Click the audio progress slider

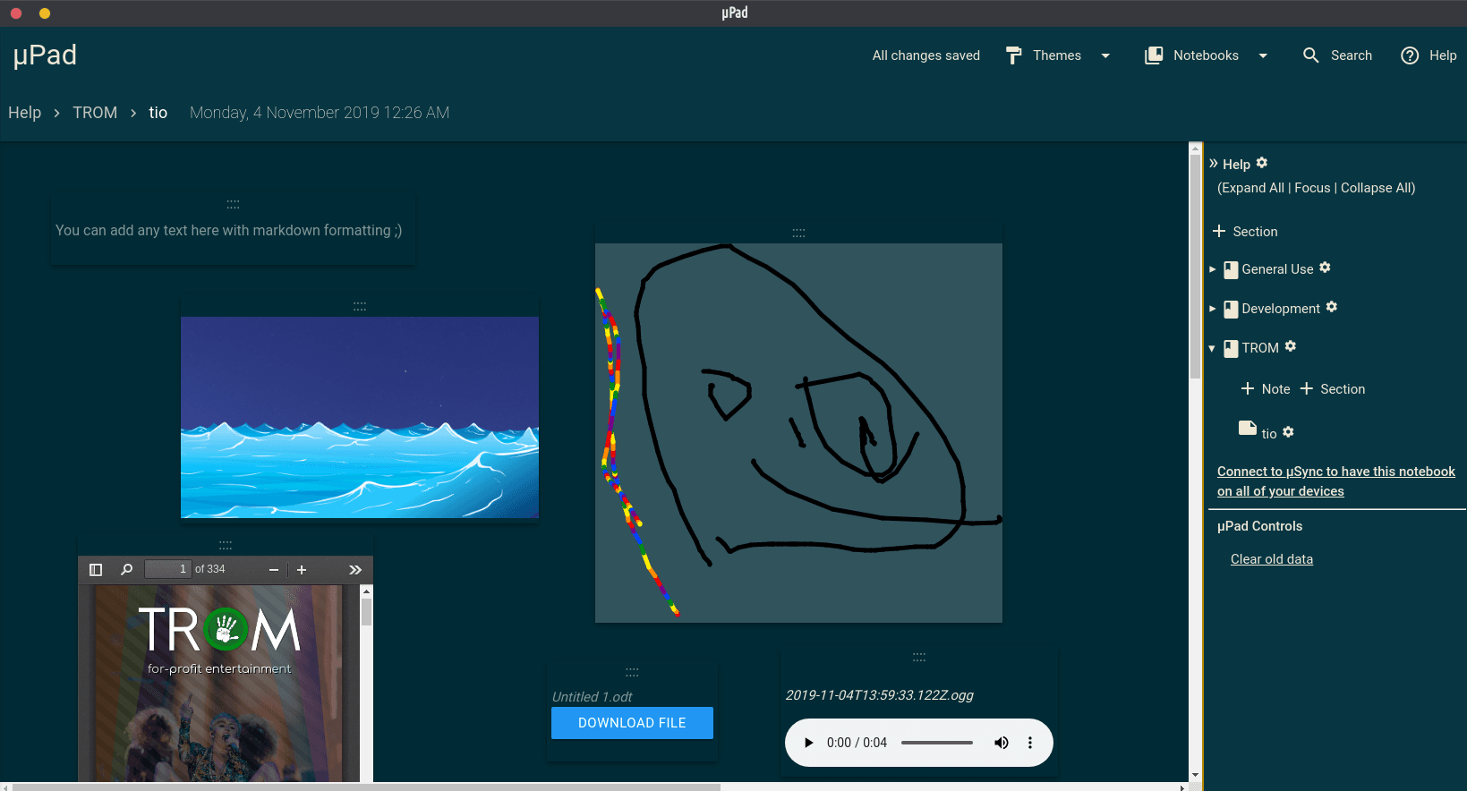[936, 743]
